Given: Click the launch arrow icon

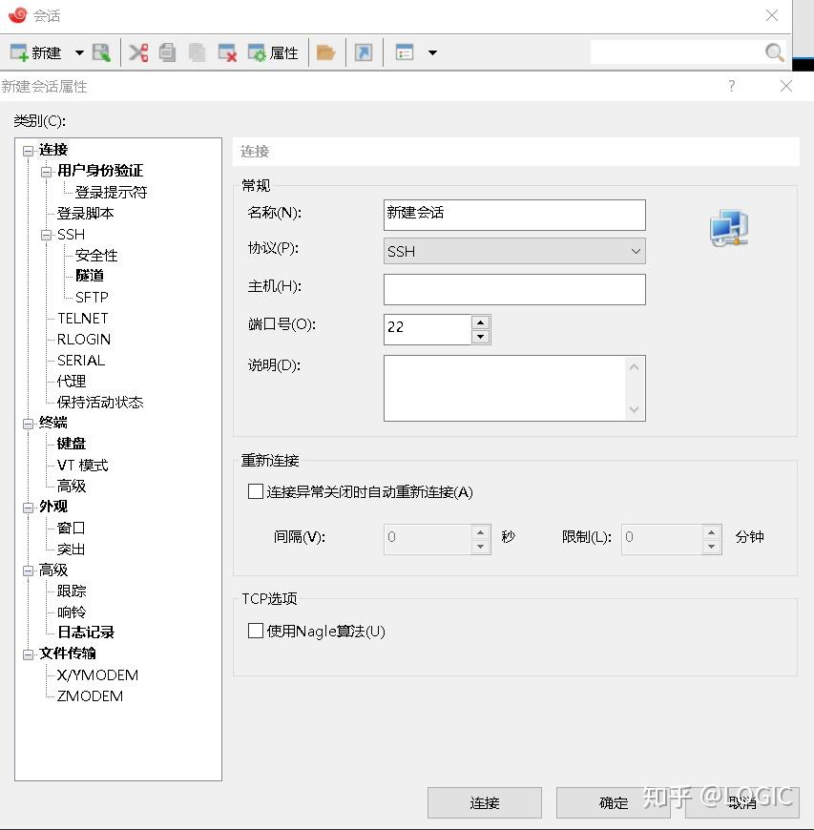Looking at the screenshot, I should pos(364,52).
